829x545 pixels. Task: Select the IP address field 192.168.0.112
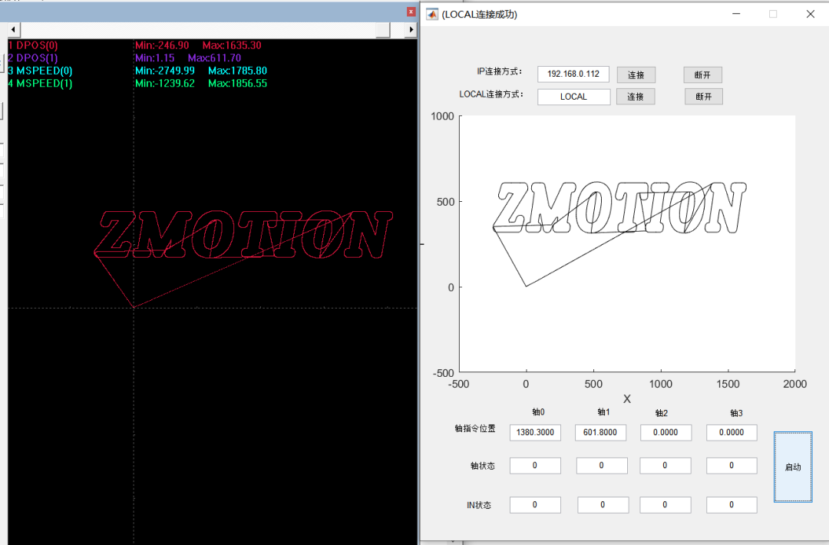click(573, 74)
